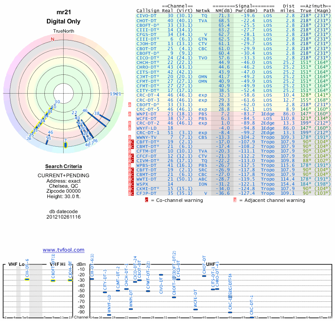Click the db datecode 201210261116 value
The image size is (335, 321).
coord(64,217)
